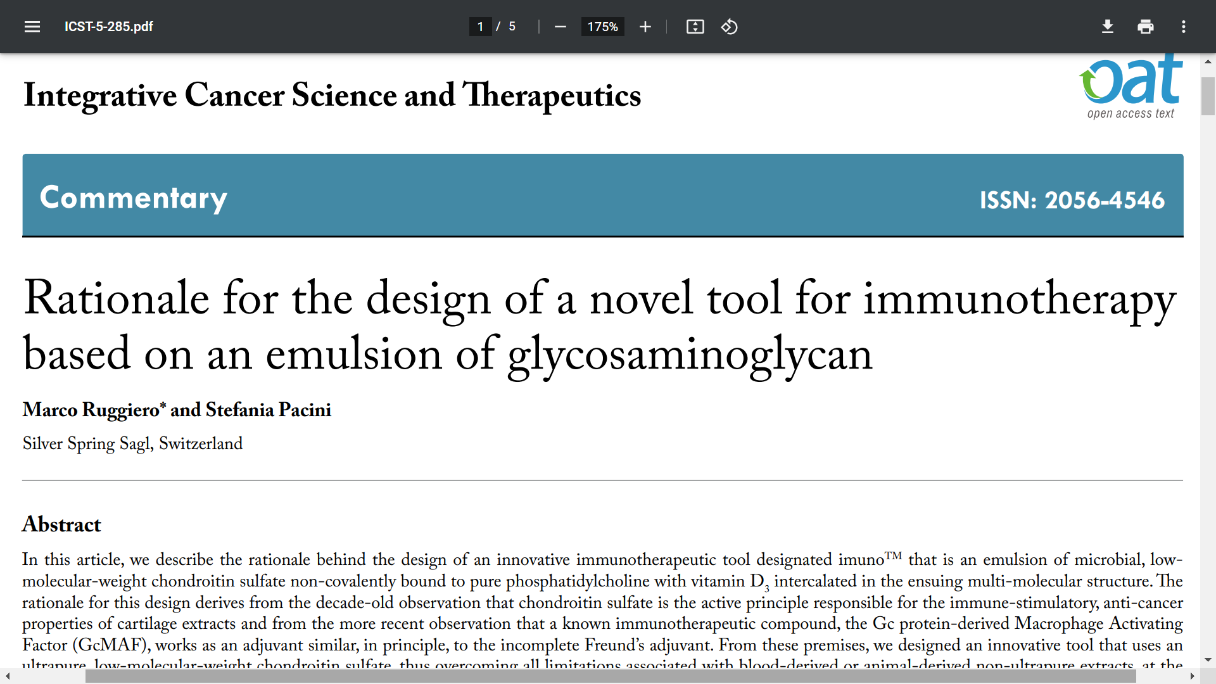The width and height of the screenshot is (1216, 684).
Task: Click the vertical scrollbar up arrow
Action: 1208,61
